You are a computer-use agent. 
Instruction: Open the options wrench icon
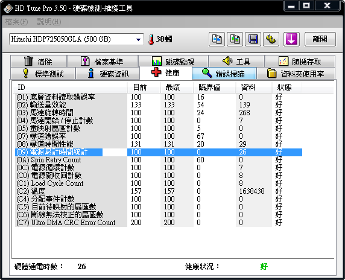point(271,39)
